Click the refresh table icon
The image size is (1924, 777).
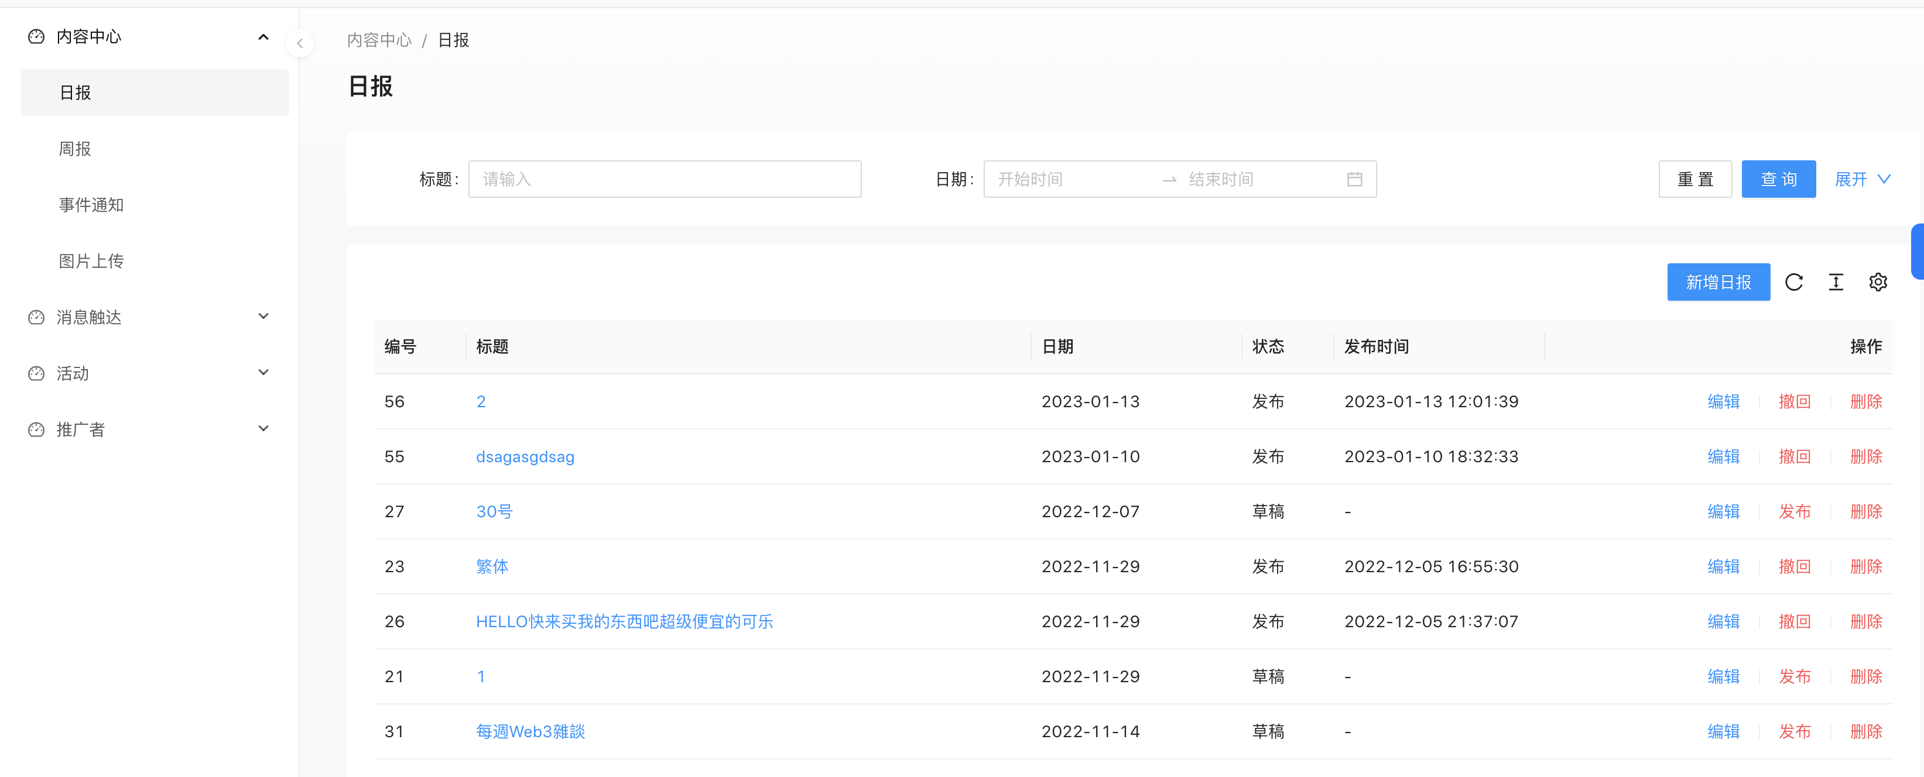coord(1793,282)
